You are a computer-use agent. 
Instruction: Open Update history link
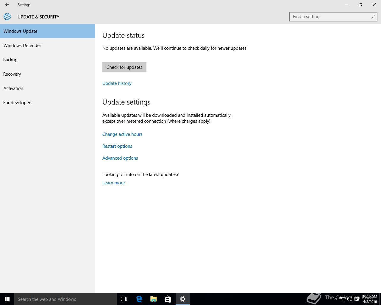[117, 83]
